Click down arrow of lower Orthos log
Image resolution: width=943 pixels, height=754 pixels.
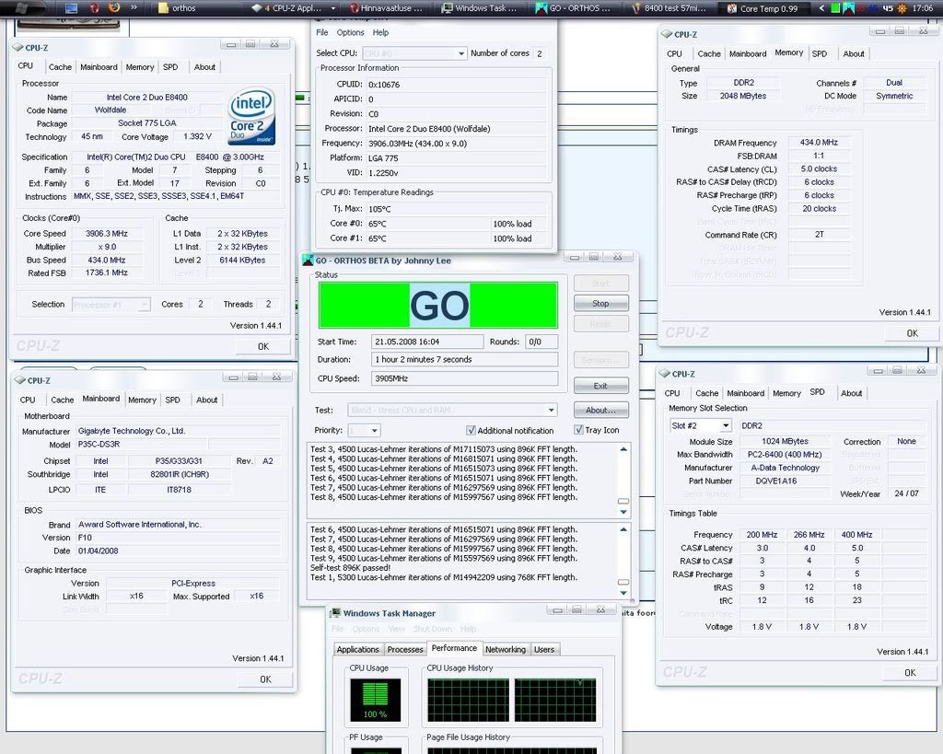(623, 594)
